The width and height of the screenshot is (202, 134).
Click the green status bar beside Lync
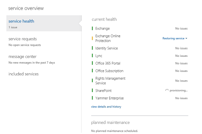92,56
